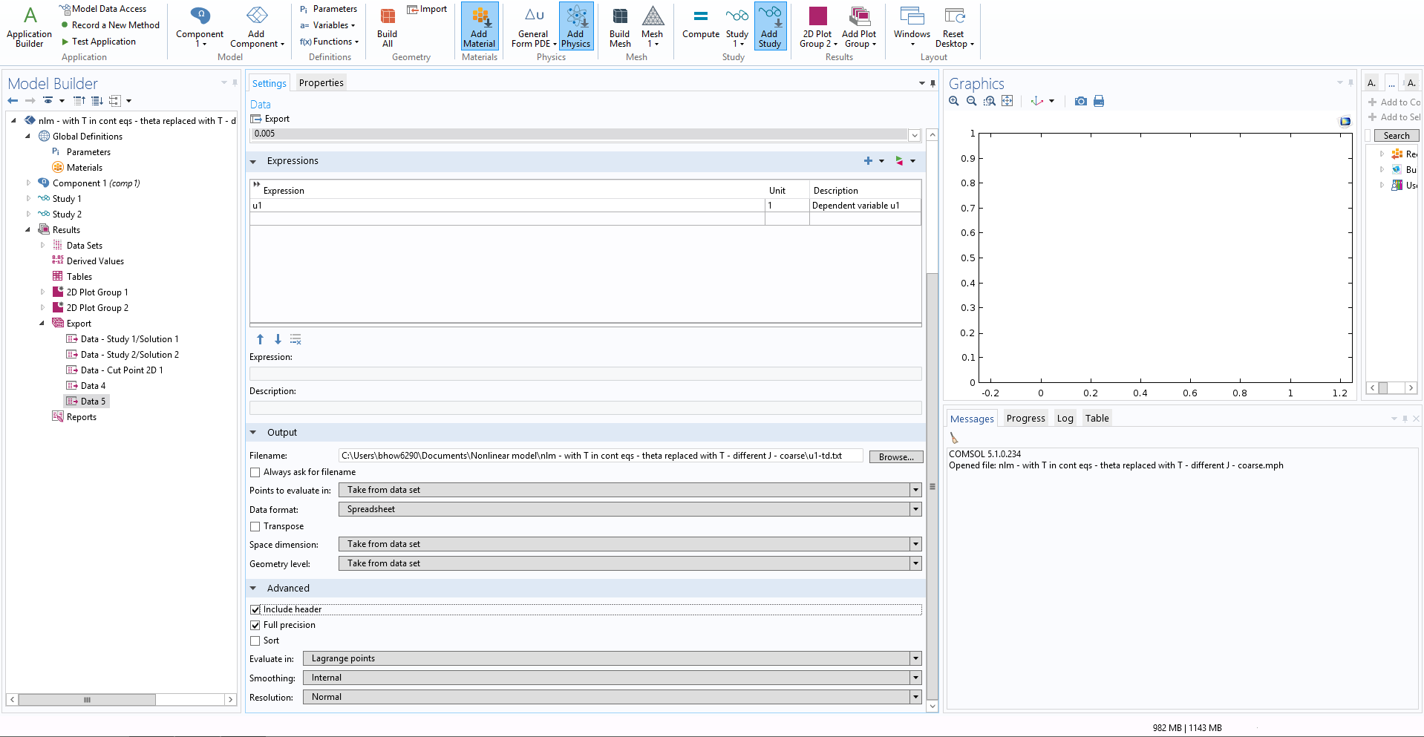Viewport: 1424px width, 737px height.
Task: Click the Graphics snapshot camera icon
Action: coord(1080,101)
